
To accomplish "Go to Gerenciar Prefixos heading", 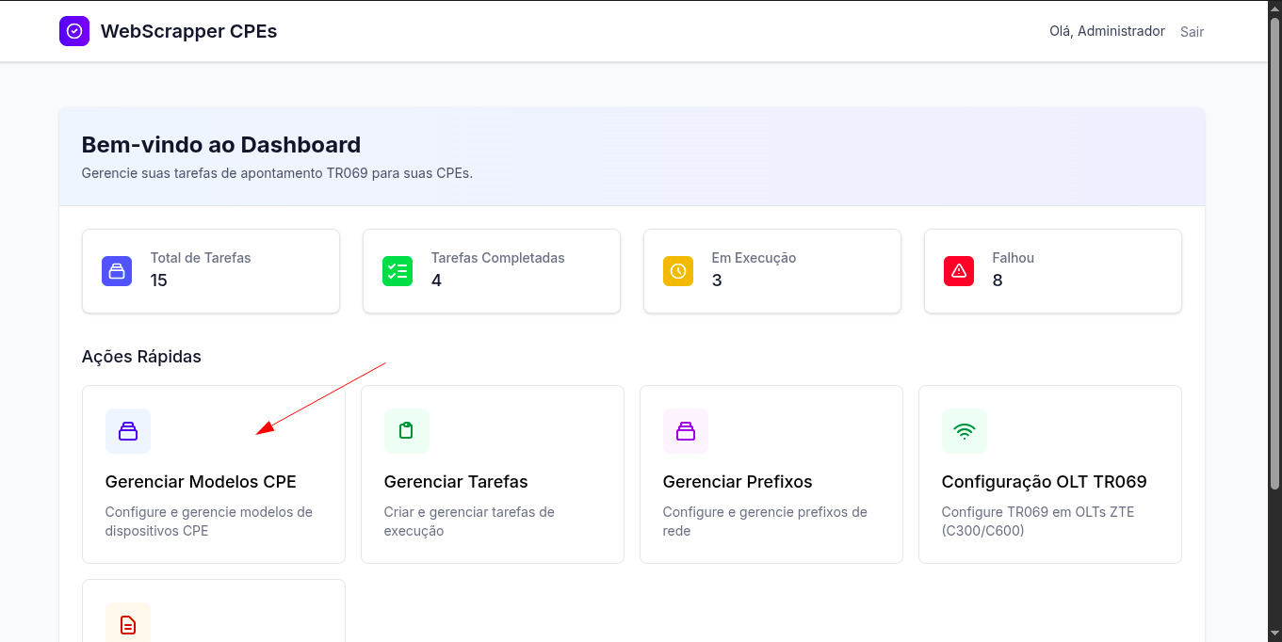I will click(x=738, y=482).
